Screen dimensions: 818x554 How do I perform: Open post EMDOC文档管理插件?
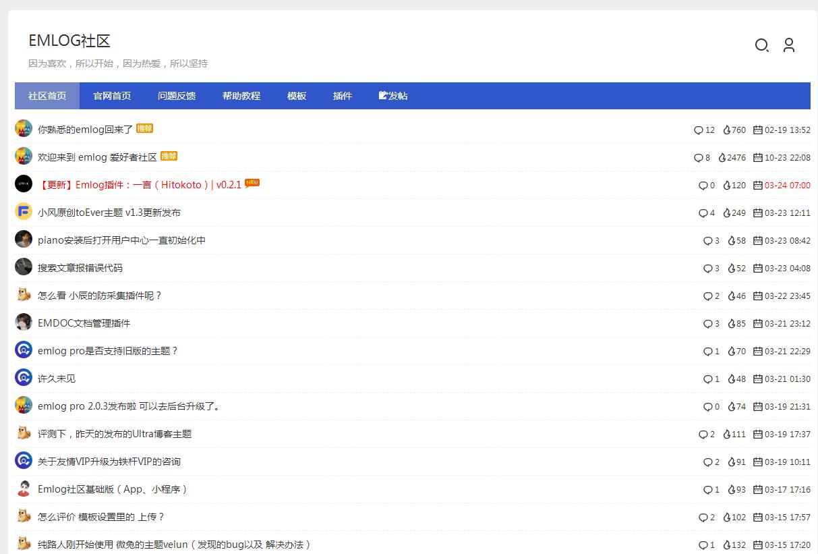click(x=84, y=323)
